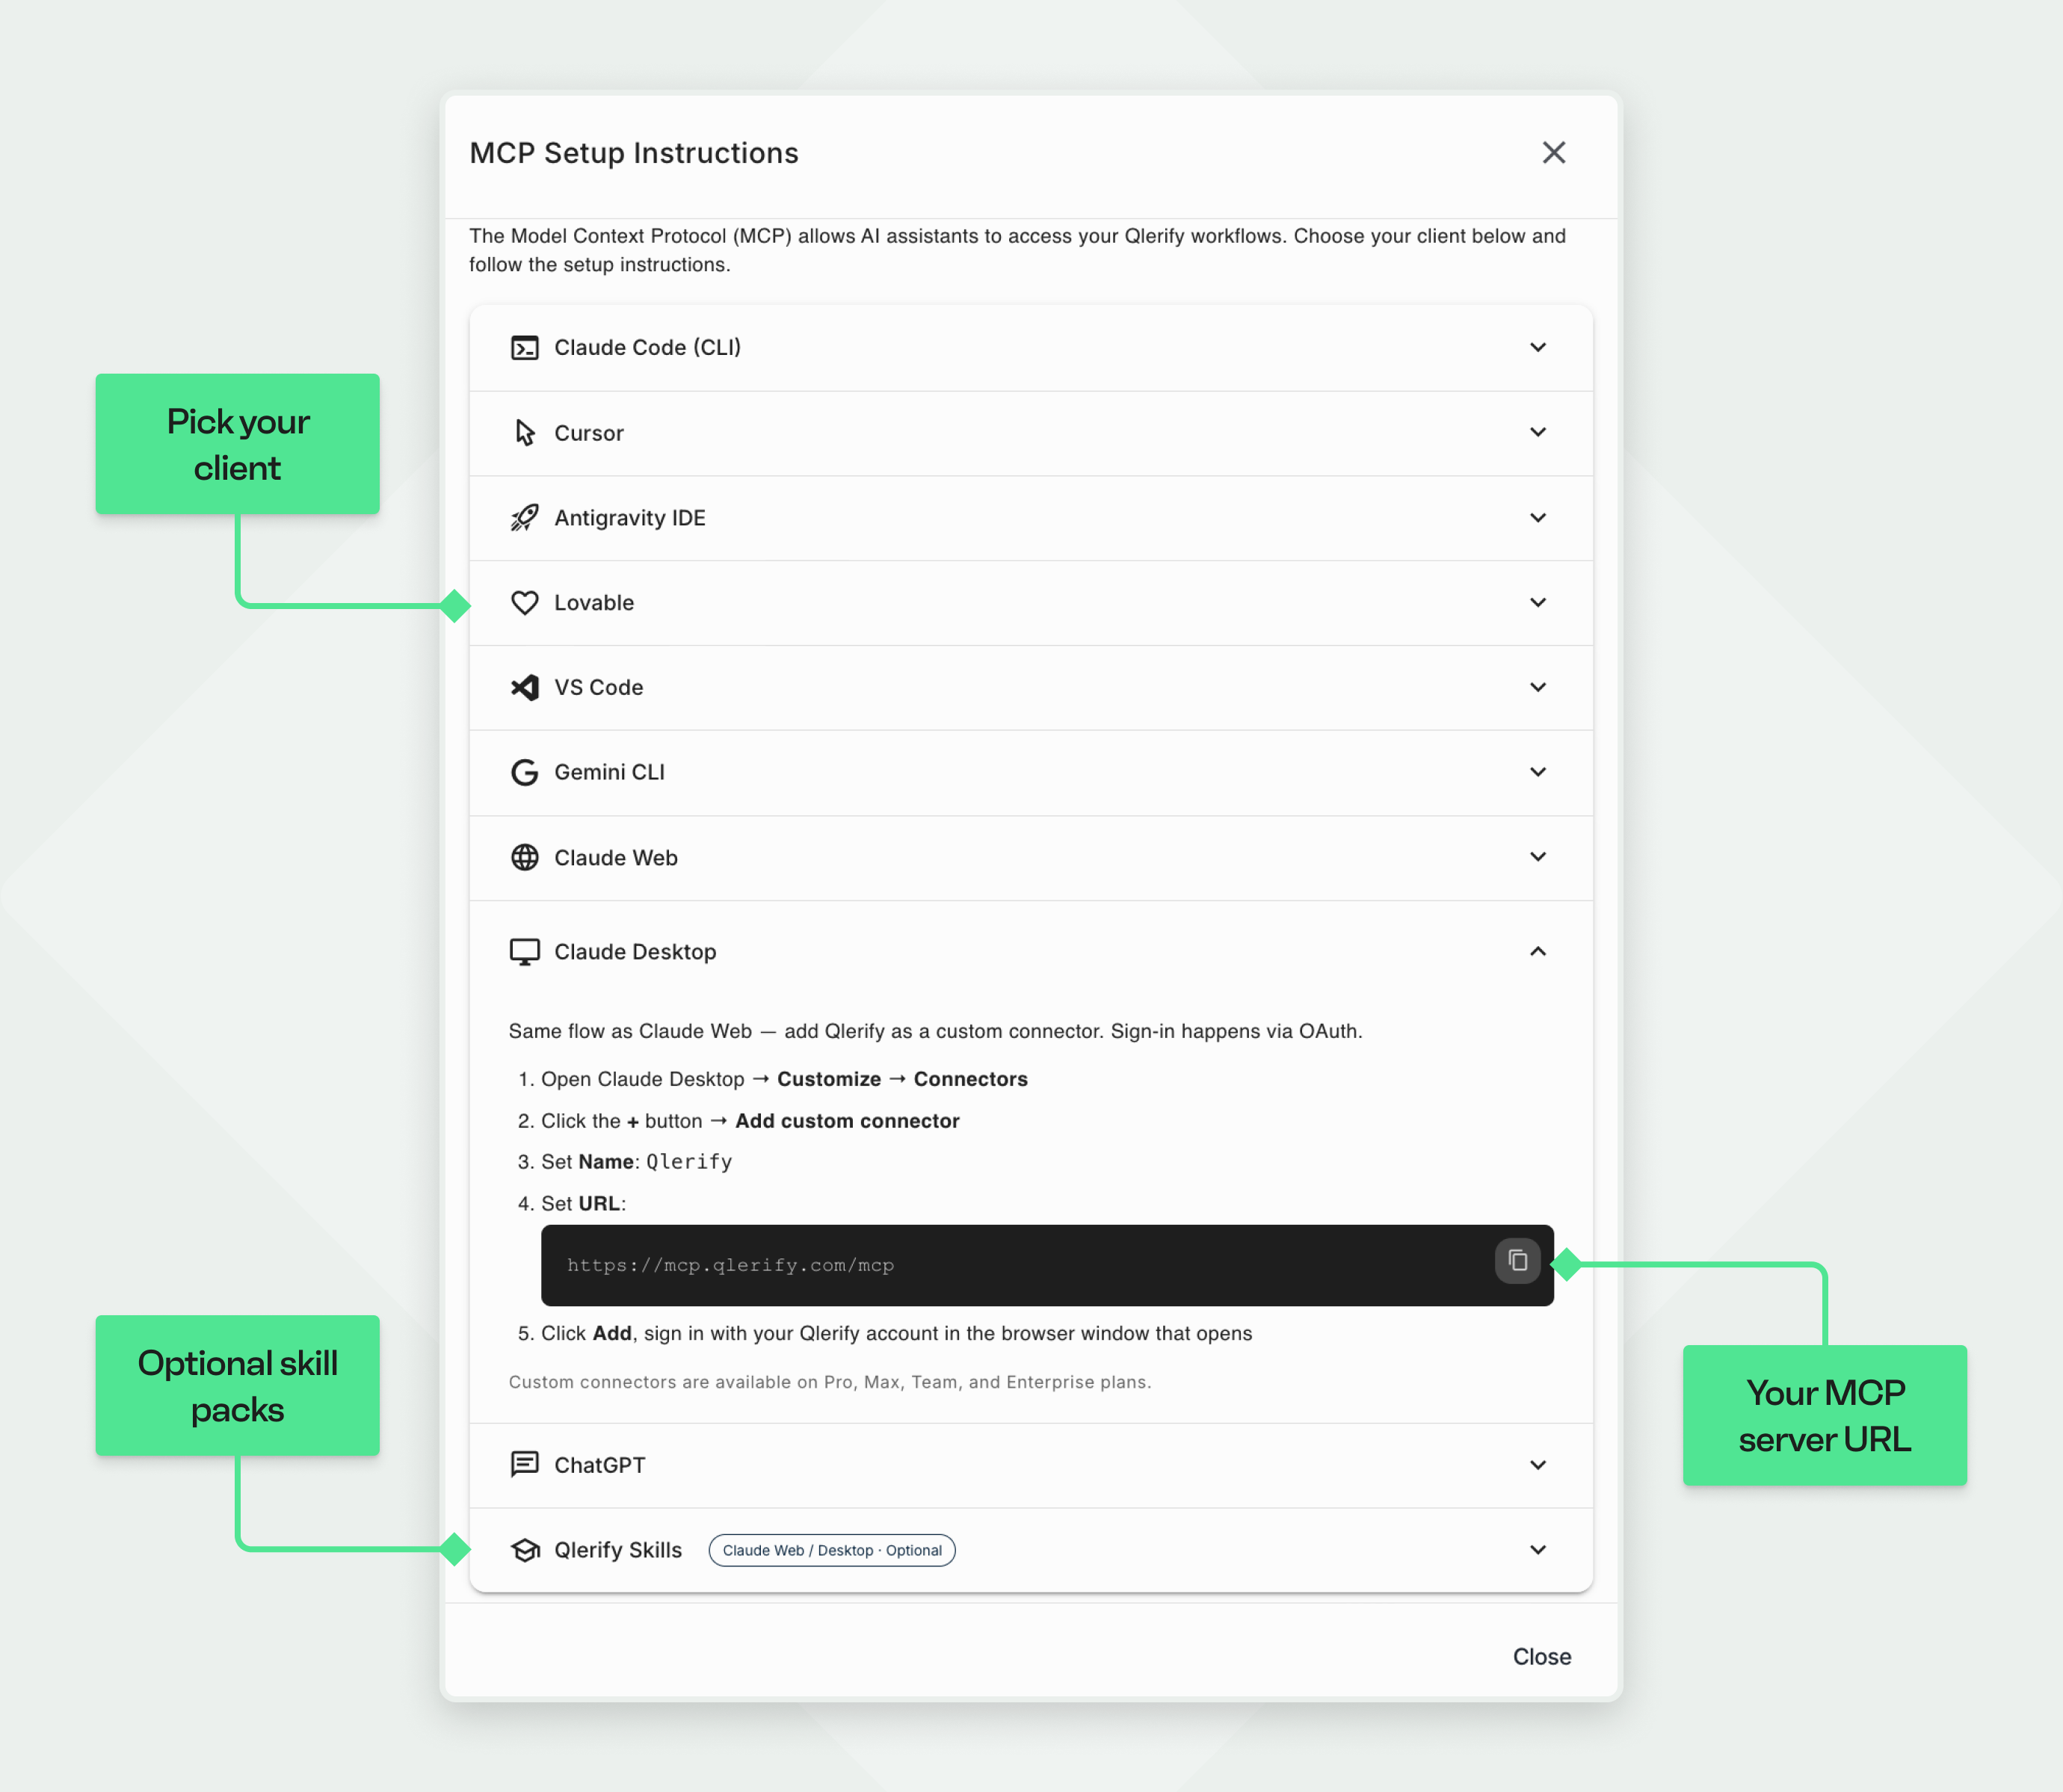Viewport: 2063px width, 1792px height.
Task: Click the 'Claude Web / Desktop · Optional' badge
Action: tap(831, 1550)
